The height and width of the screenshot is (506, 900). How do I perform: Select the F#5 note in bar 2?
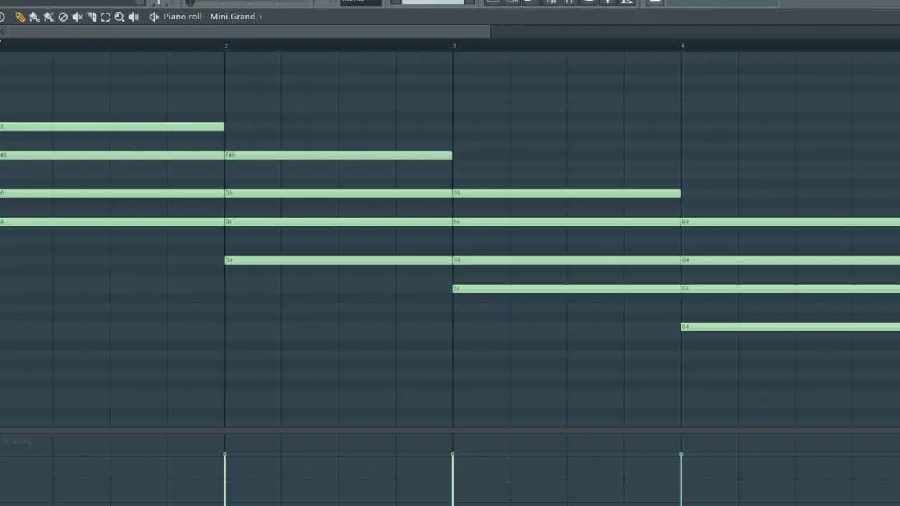point(339,155)
